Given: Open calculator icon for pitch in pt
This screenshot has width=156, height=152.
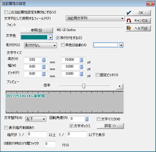Looking at the screenshot, I should point(82,74).
